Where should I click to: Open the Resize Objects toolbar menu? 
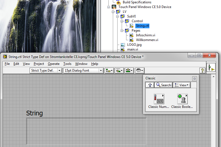click(x=129, y=70)
